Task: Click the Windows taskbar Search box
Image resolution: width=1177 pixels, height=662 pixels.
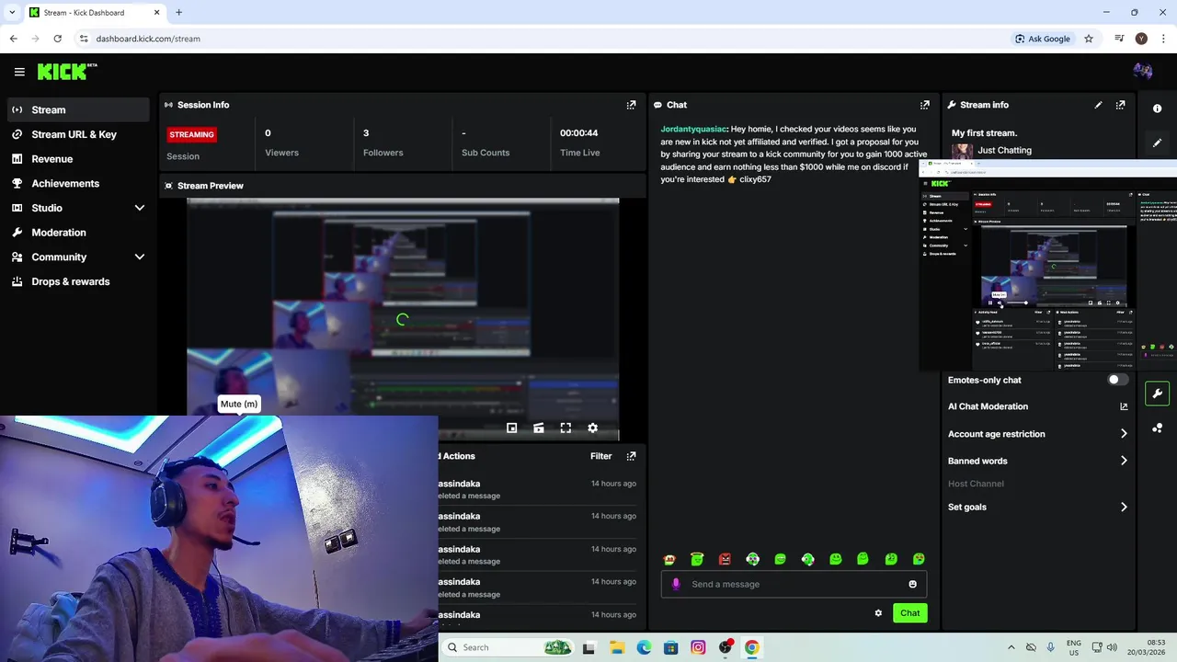Action: [x=509, y=647]
